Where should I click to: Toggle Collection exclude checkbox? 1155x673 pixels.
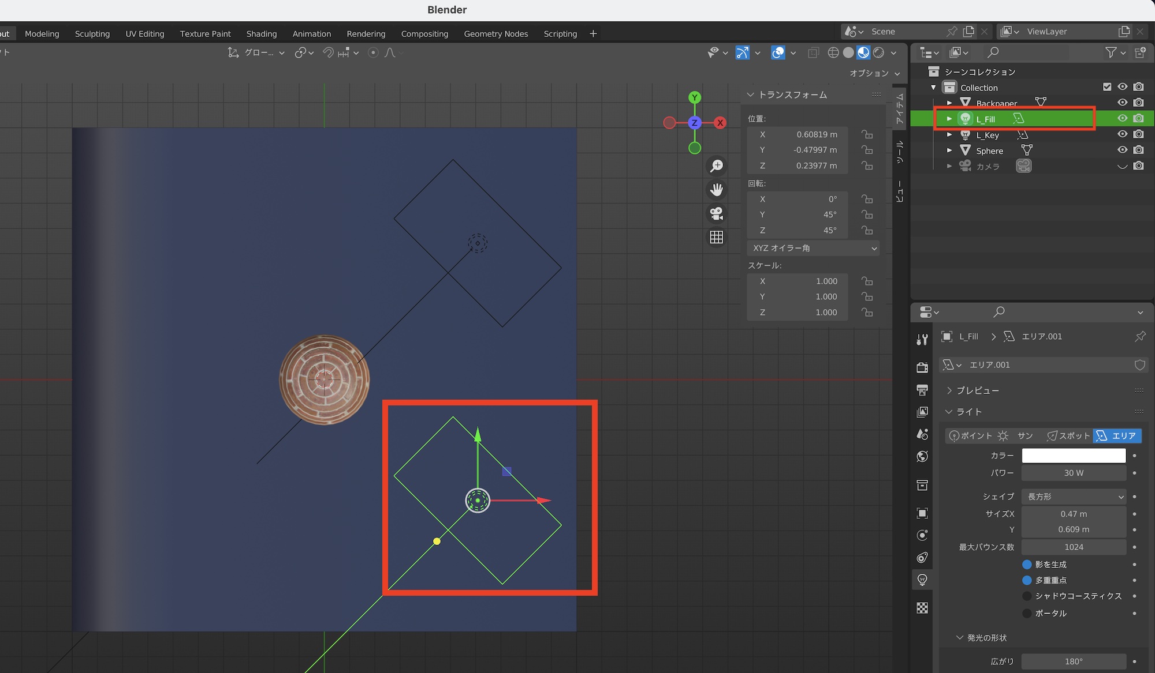tap(1106, 87)
